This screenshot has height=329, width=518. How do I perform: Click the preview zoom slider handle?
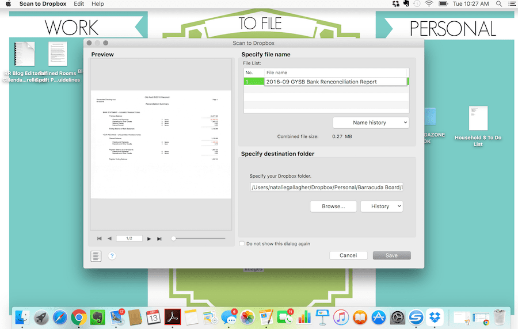coord(173,239)
